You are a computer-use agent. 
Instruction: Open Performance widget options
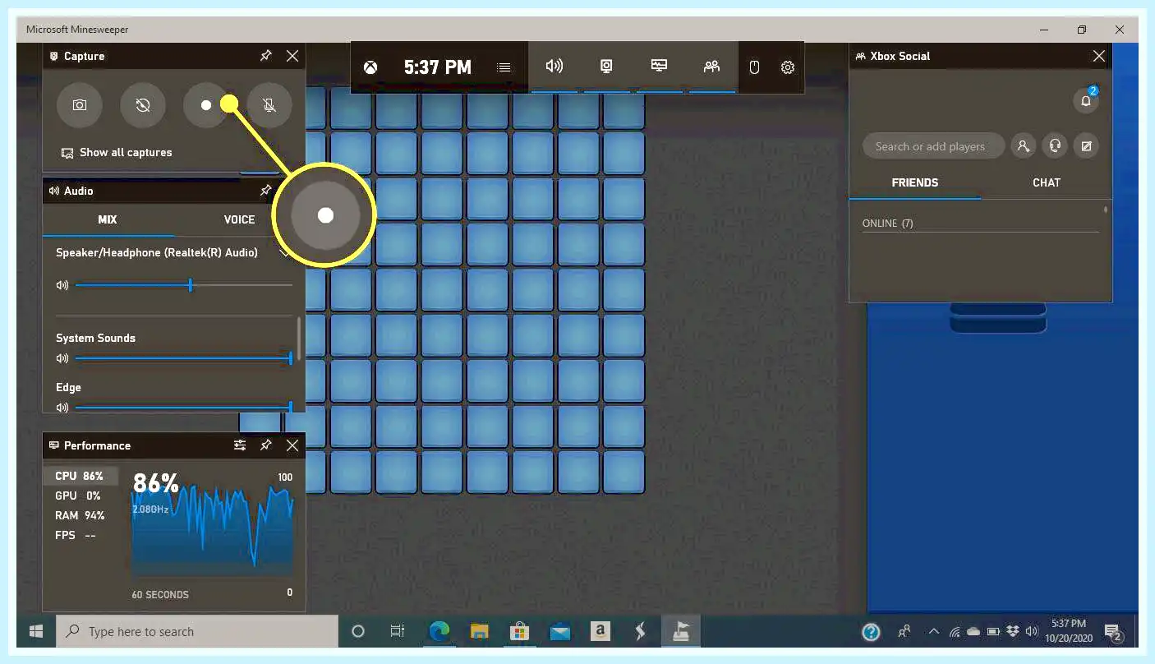[x=240, y=445]
